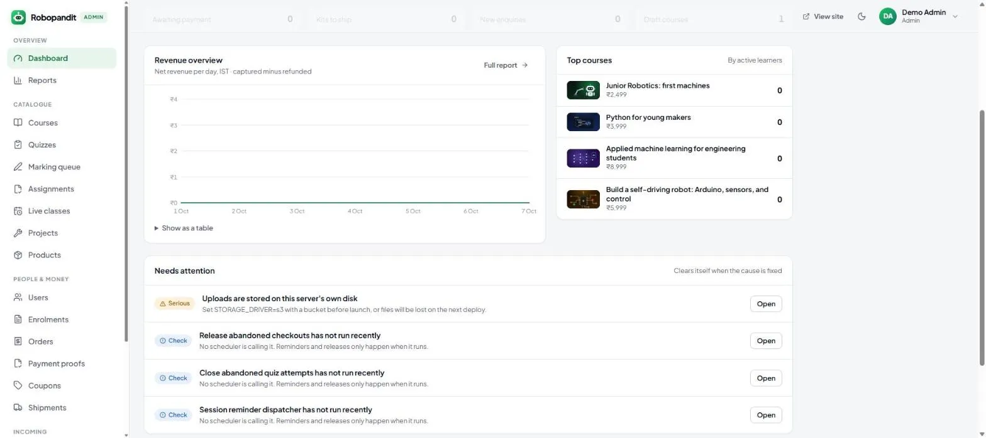Open Courses in the sidebar
This screenshot has width=986, height=438.
(x=62, y=123)
